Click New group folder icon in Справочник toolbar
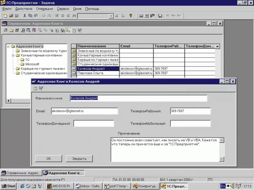Screen dimensions: 254x190 (11, 30)
